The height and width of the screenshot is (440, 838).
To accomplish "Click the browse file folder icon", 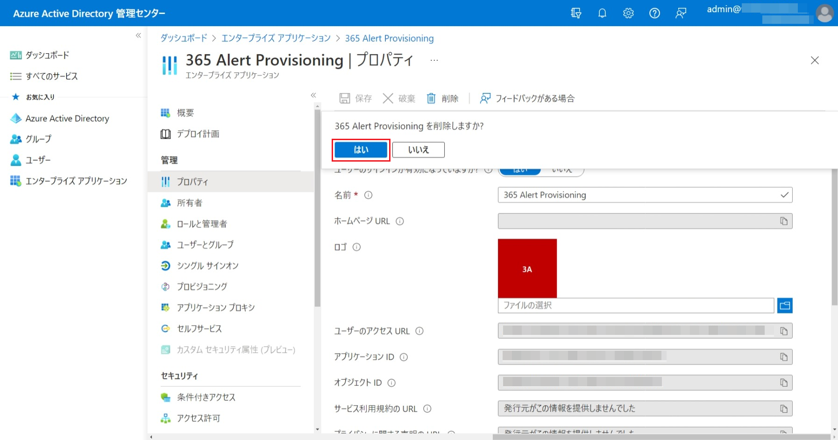I will pos(785,305).
